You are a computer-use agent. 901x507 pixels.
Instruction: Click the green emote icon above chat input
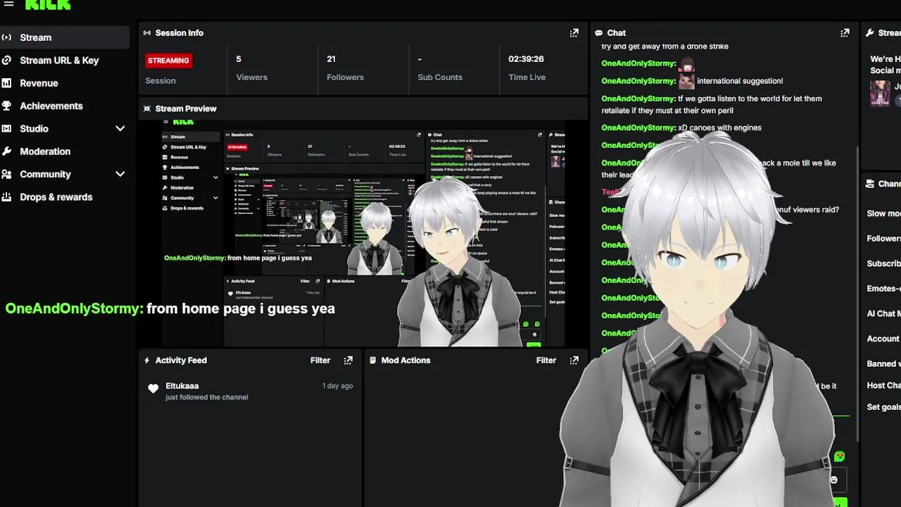point(839,456)
